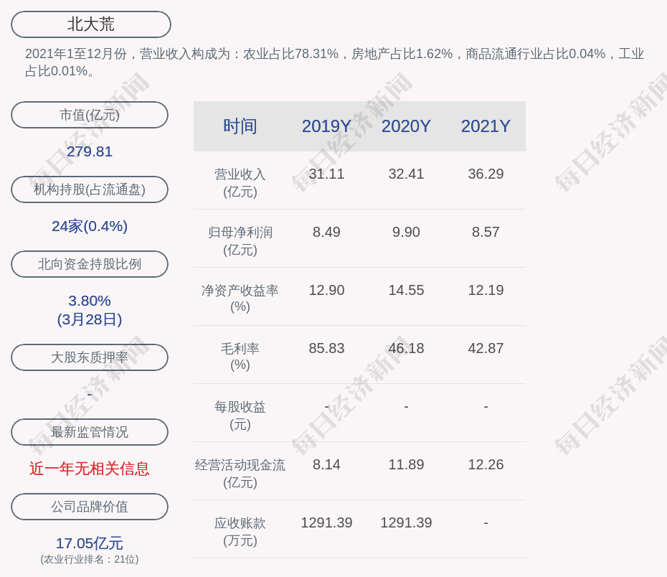Click 2019 revenue value 31.11

pyautogui.click(x=326, y=174)
